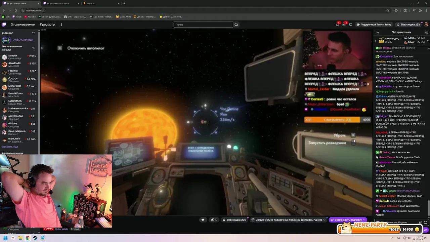
Task: Open the Steam taskbar icon
Action: pos(35,238)
